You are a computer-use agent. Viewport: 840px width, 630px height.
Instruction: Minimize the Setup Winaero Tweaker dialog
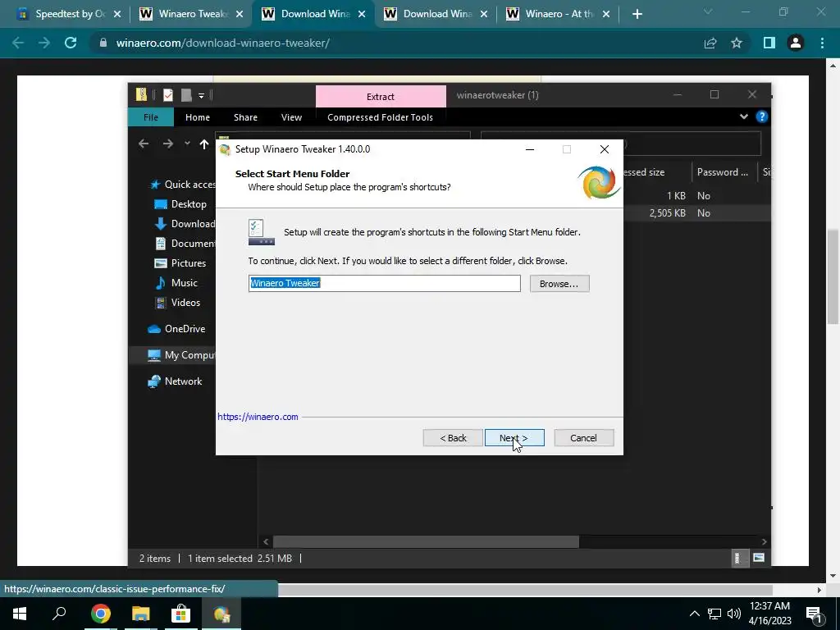click(530, 149)
